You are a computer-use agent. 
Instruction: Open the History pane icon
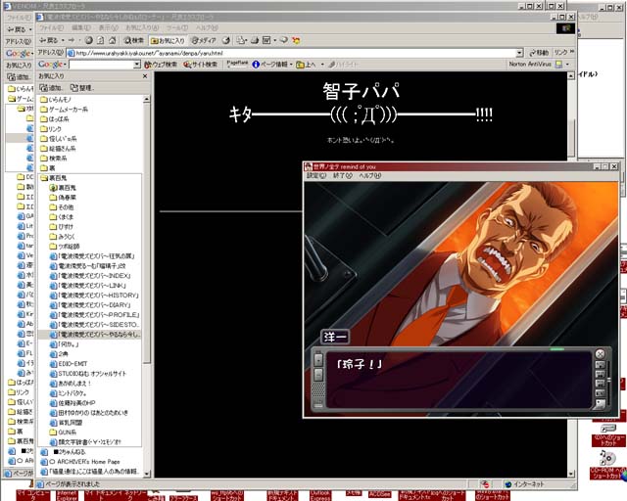(226, 40)
